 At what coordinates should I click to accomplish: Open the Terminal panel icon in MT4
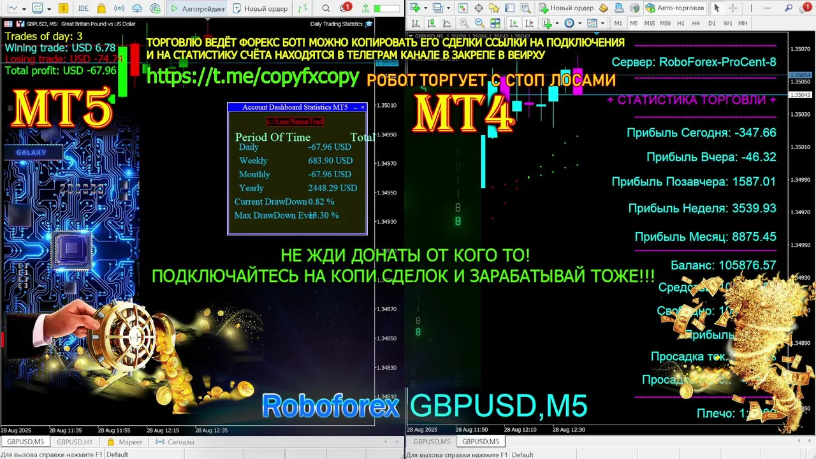tap(509, 8)
